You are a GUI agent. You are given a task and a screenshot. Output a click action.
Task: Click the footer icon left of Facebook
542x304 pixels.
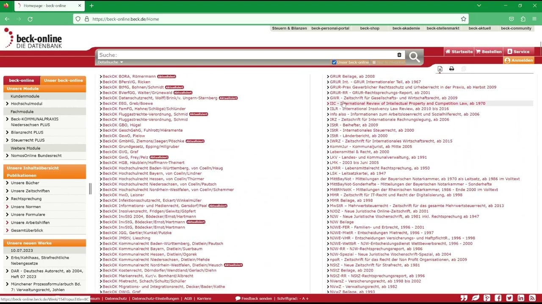[487, 298]
